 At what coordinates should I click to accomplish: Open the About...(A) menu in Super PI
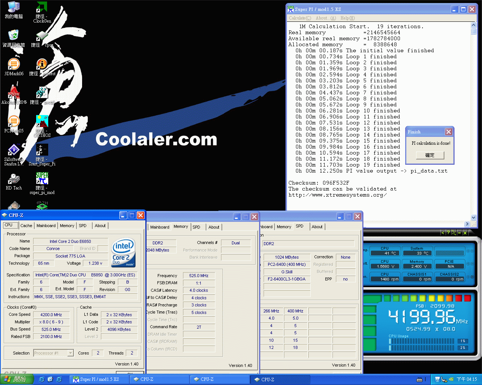[x=326, y=18]
